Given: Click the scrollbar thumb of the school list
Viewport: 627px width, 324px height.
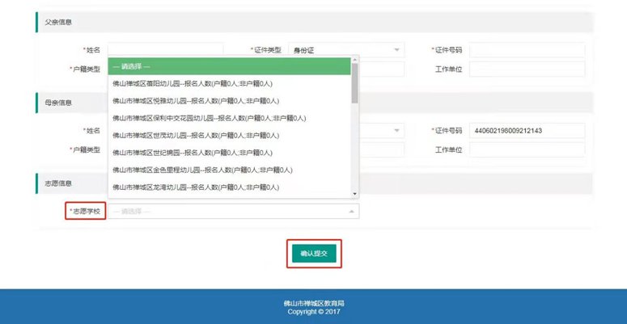Looking at the screenshot, I should 354,85.
